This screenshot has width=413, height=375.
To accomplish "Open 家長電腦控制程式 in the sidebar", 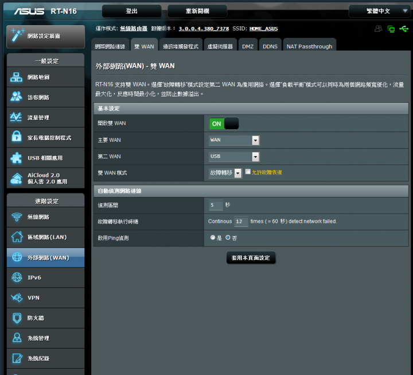I will point(45,138).
